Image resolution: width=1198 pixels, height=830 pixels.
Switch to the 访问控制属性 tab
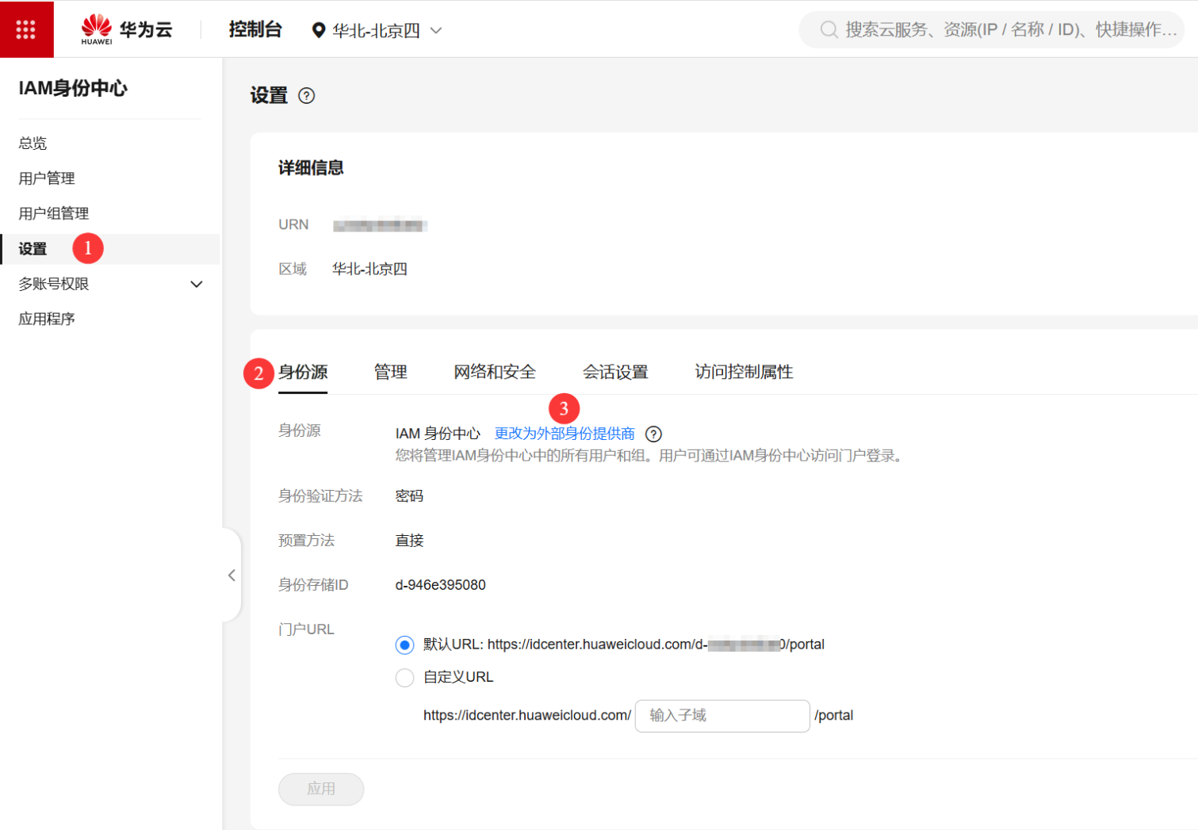click(744, 372)
